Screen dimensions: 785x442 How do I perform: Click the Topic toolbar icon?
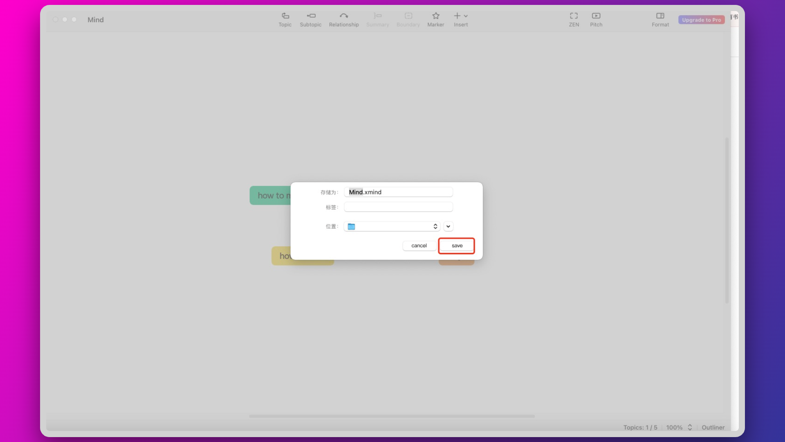click(x=285, y=19)
